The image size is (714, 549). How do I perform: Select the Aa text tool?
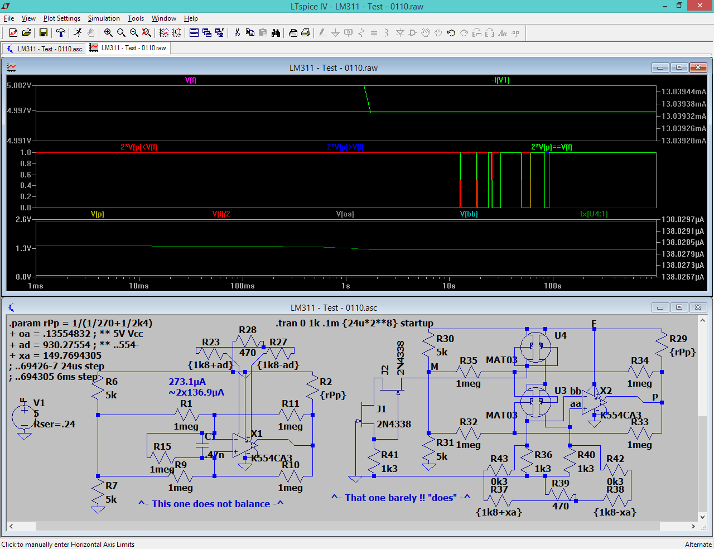[503, 33]
